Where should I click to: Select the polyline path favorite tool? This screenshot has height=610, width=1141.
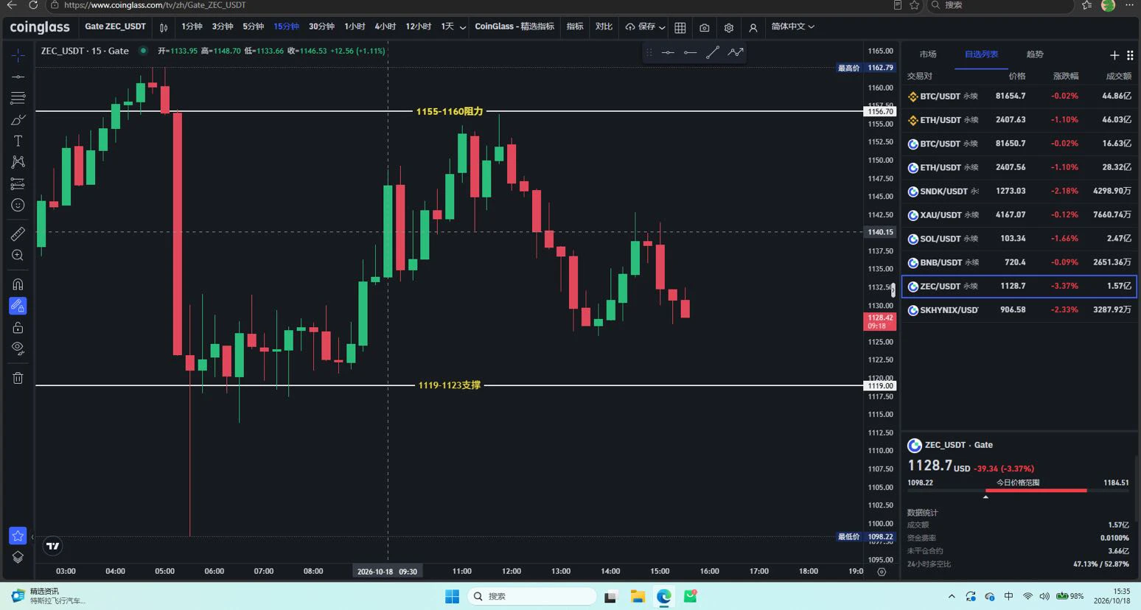[736, 52]
